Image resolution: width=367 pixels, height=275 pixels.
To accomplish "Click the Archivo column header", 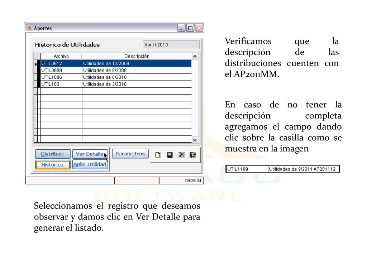I will click(61, 56).
